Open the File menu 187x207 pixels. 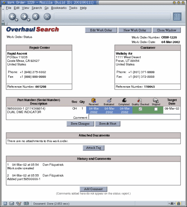pyautogui.click(x=9, y=8)
